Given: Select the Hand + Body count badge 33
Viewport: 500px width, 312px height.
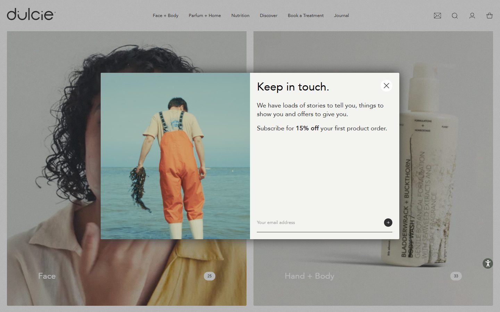Looking at the screenshot, I should point(456,276).
